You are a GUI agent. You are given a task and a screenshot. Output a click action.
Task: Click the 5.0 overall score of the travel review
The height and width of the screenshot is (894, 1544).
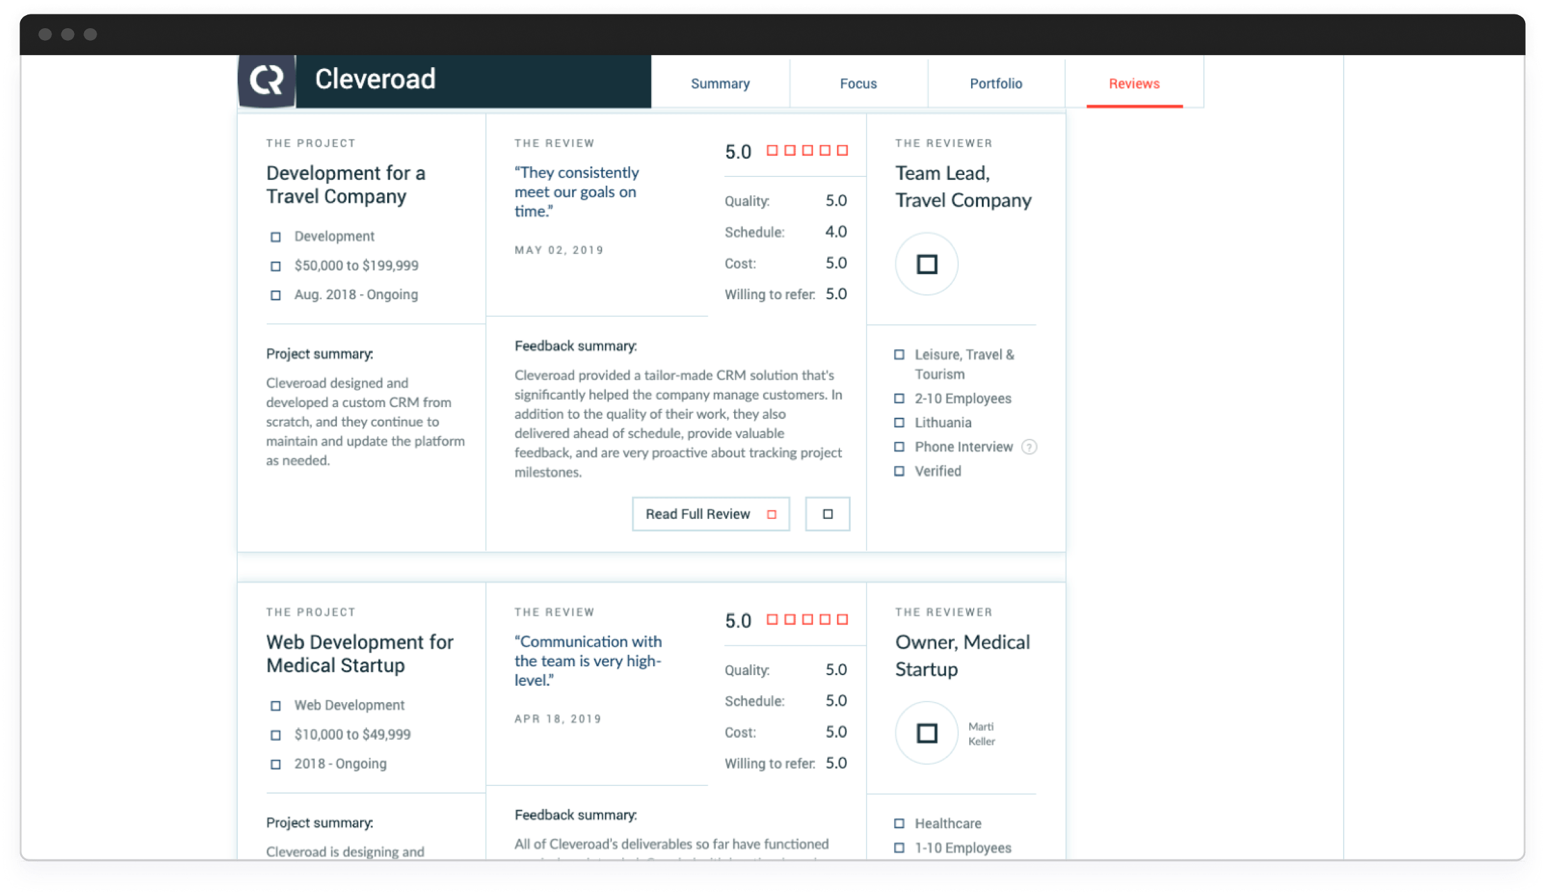[738, 152]
